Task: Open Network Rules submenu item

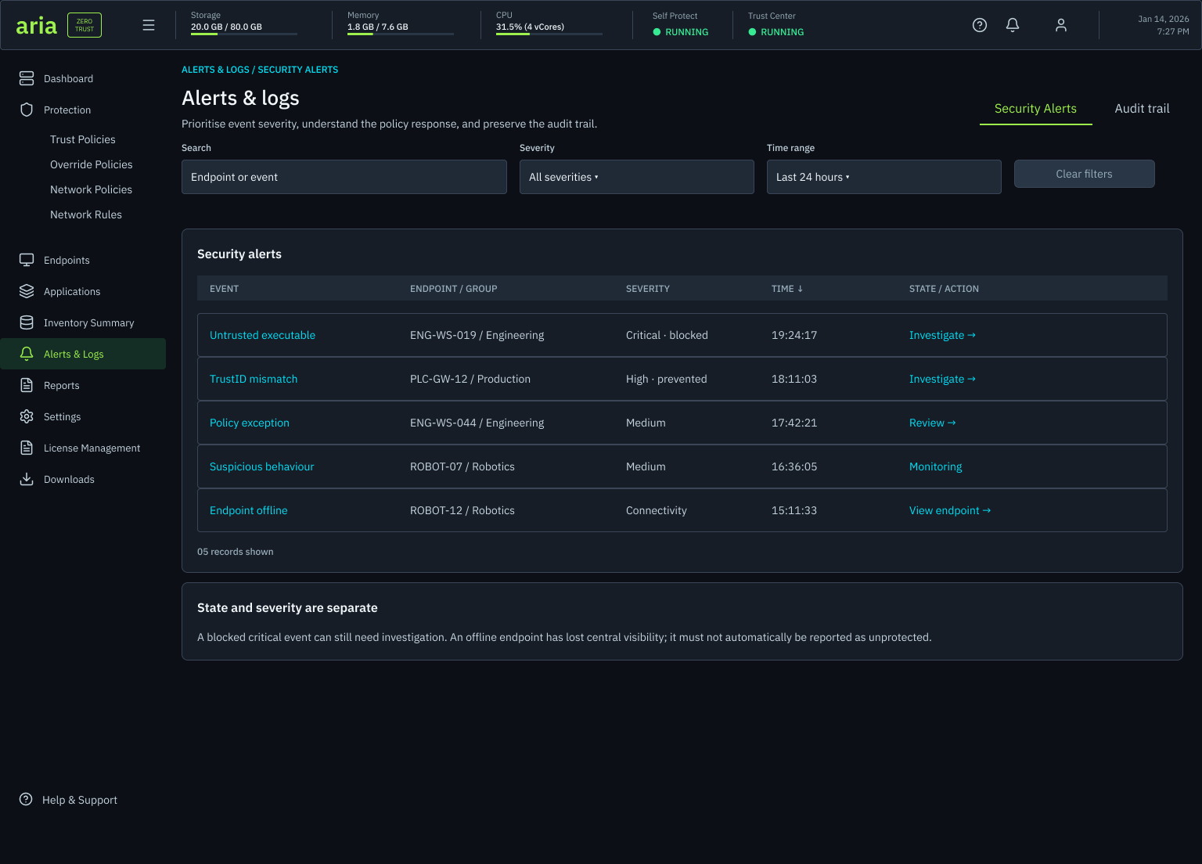Action: pos(86,214)
